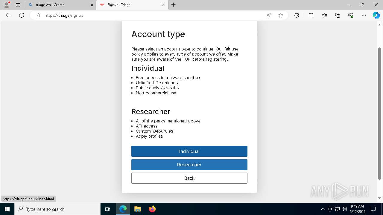Close the "triage vm - Search" tab
The image size is (383, 215).
click(92, 5)
